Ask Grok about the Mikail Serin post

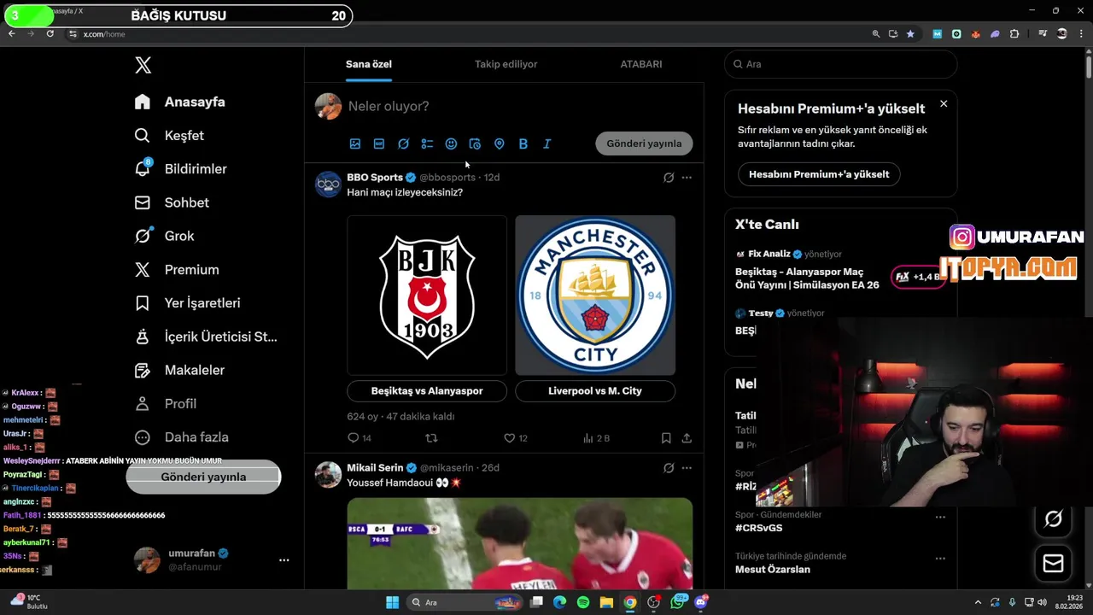(x=669, y=468)
